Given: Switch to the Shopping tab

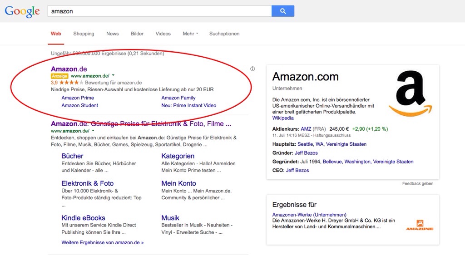Looking at the screenshot, I should coord(84,34).
